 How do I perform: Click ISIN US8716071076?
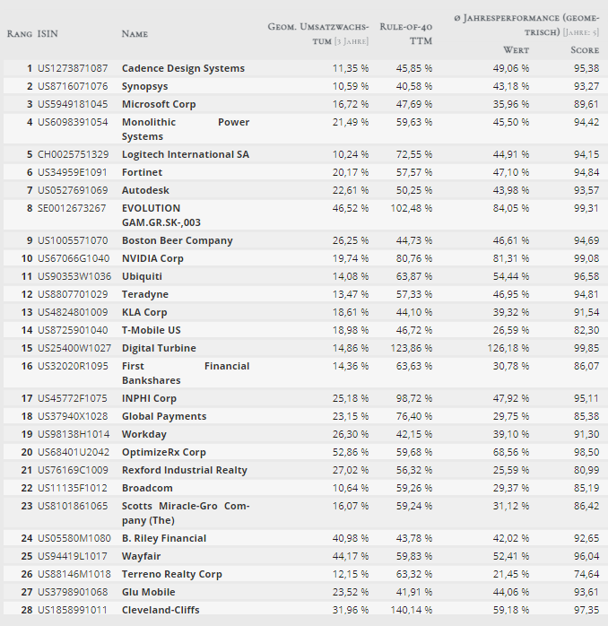point(73,86)
